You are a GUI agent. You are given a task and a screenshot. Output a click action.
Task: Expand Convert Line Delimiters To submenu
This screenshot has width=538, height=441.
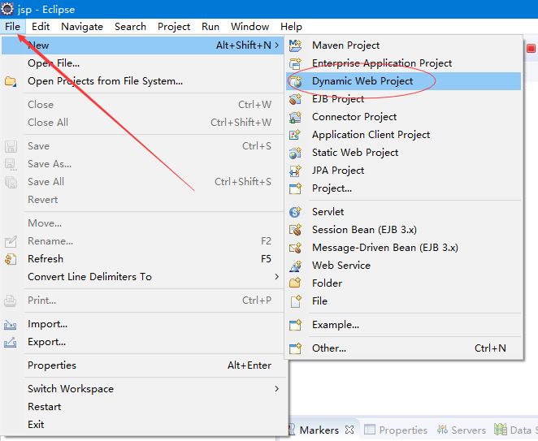point(277,277)
